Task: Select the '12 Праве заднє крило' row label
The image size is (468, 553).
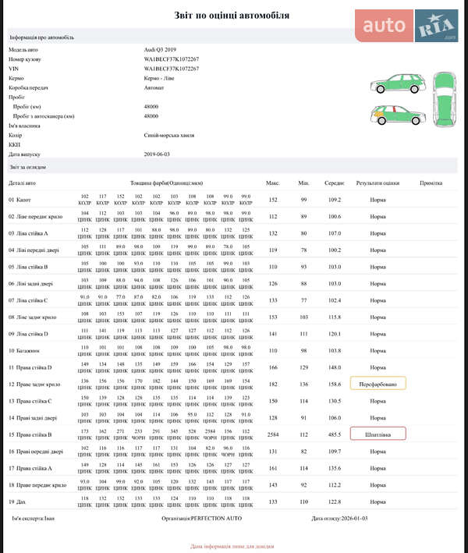Action: (x=36, y=384)
